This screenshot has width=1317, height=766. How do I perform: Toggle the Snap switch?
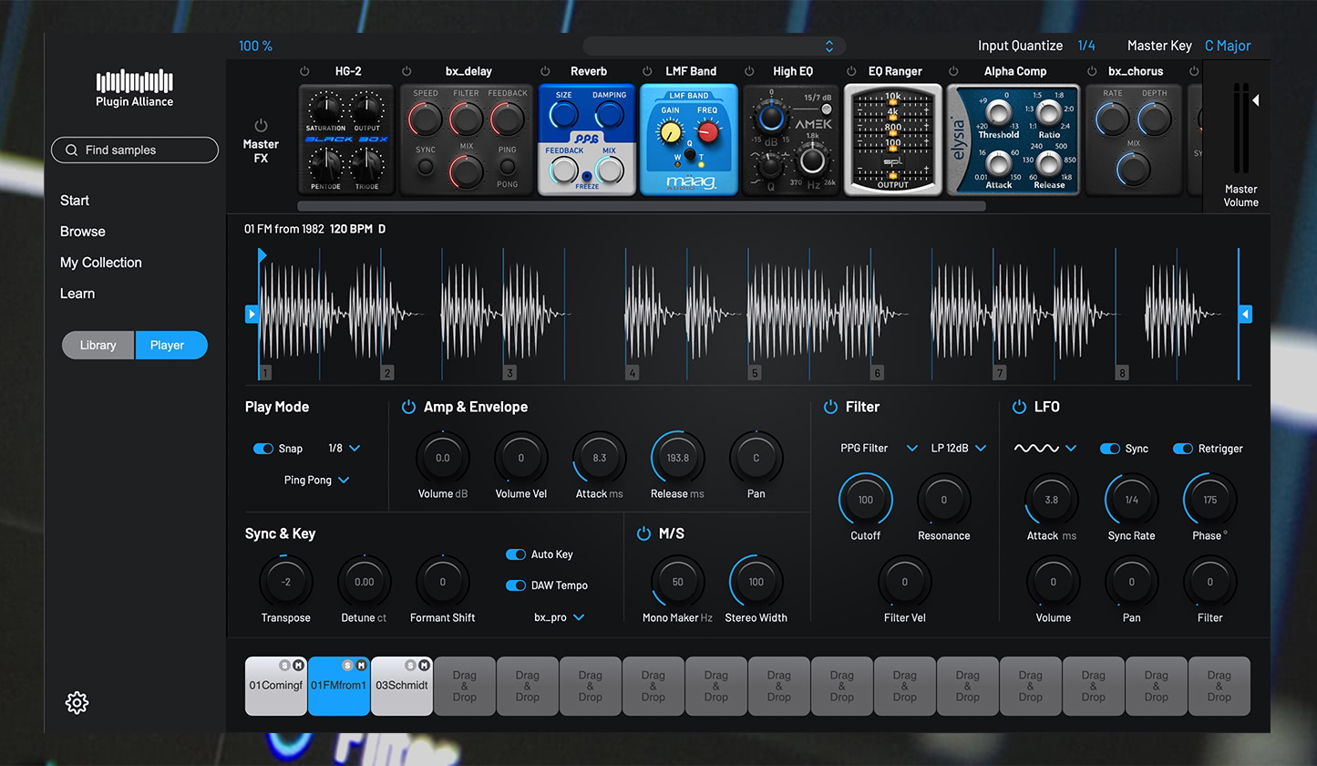[263, 449]
